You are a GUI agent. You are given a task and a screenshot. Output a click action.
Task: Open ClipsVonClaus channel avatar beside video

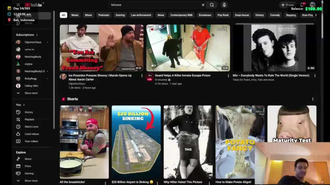point(63,77)
